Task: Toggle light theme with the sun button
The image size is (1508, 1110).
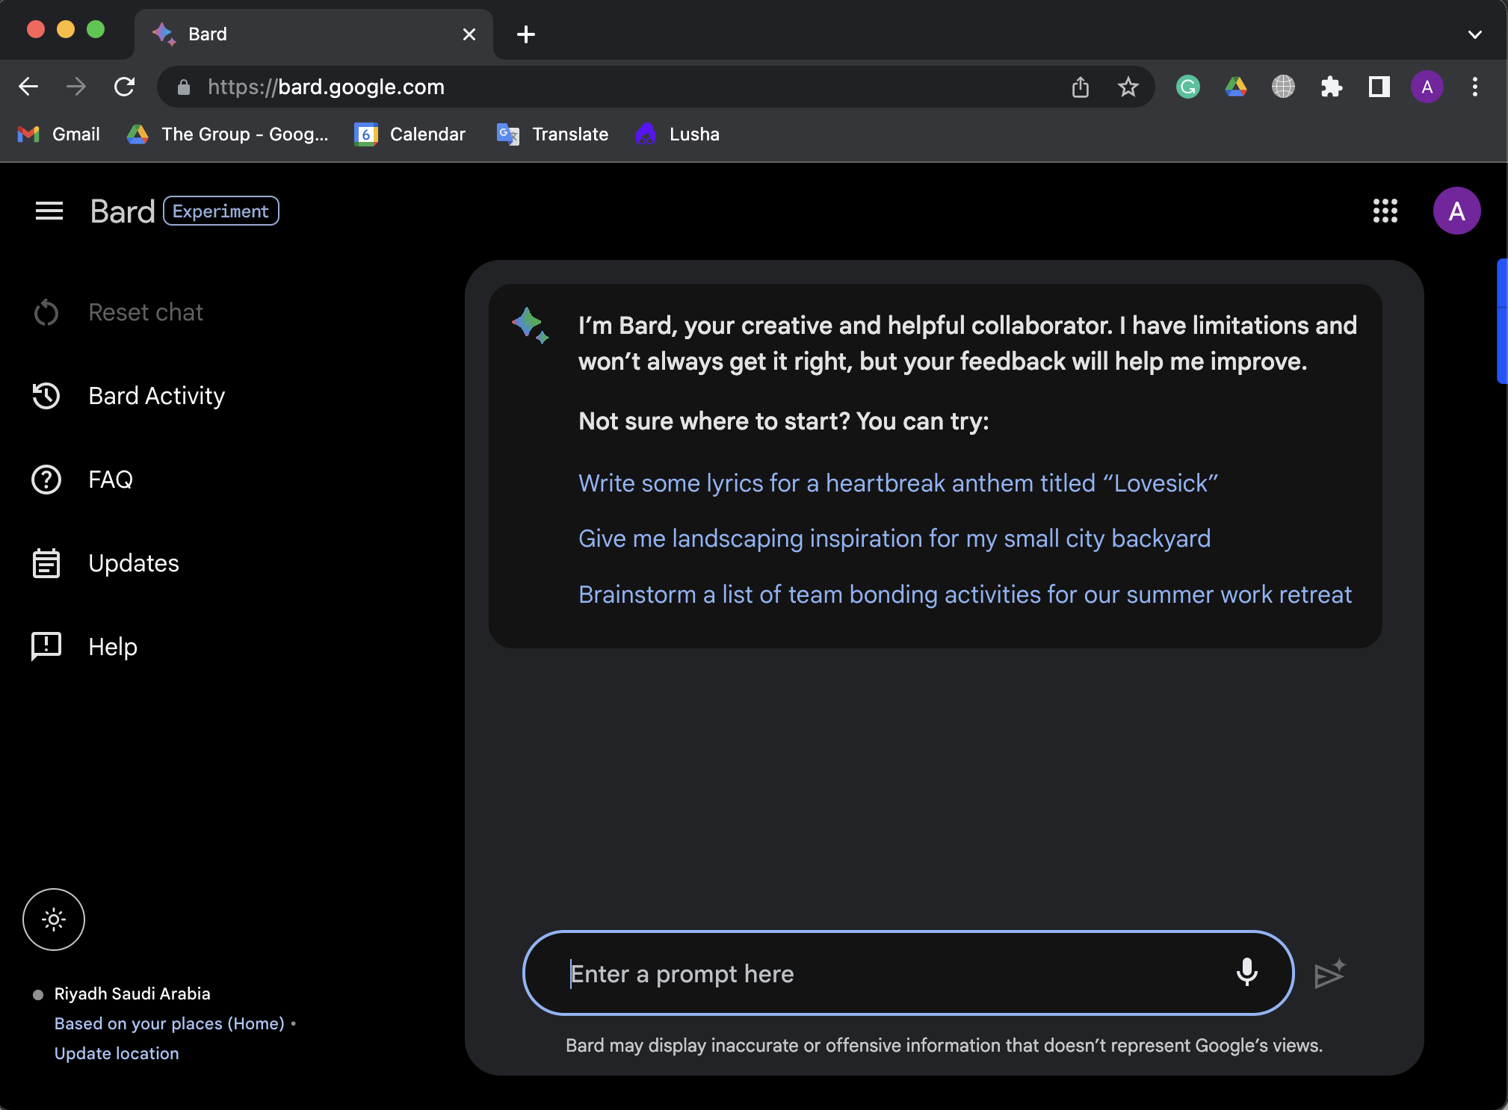Action: (x=54, y=920)
